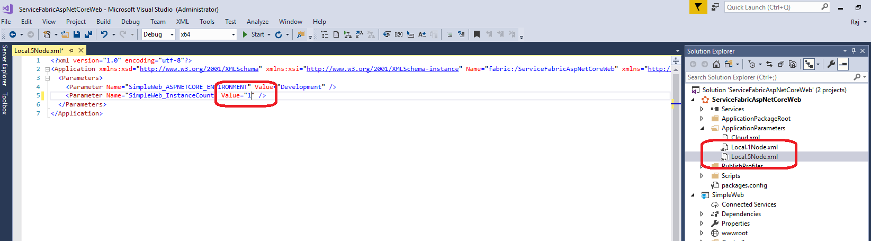The height and width of the screenshot is (241, 871).
Task: Expand the ApplicationPackageRoot folder
Action: pos(702,119)
